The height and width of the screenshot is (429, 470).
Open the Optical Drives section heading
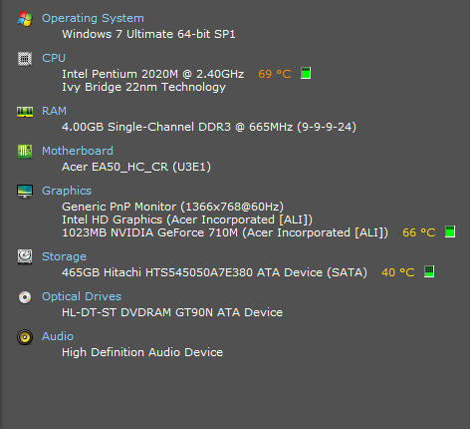click(82, 296)
